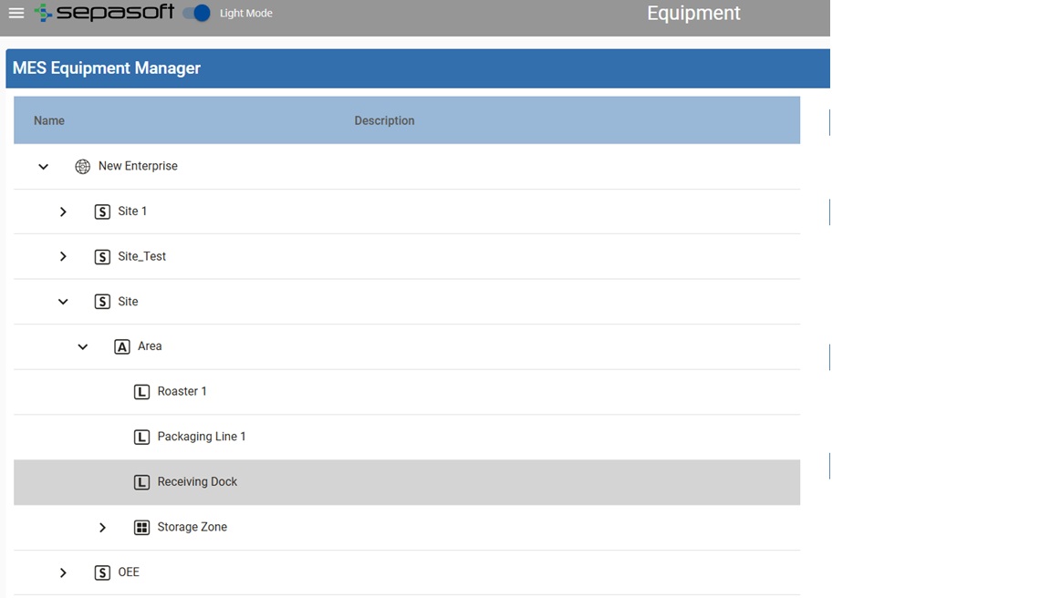Screen dimensions: 1051x598
Task: Select the Area label
Action: (150, 345)
